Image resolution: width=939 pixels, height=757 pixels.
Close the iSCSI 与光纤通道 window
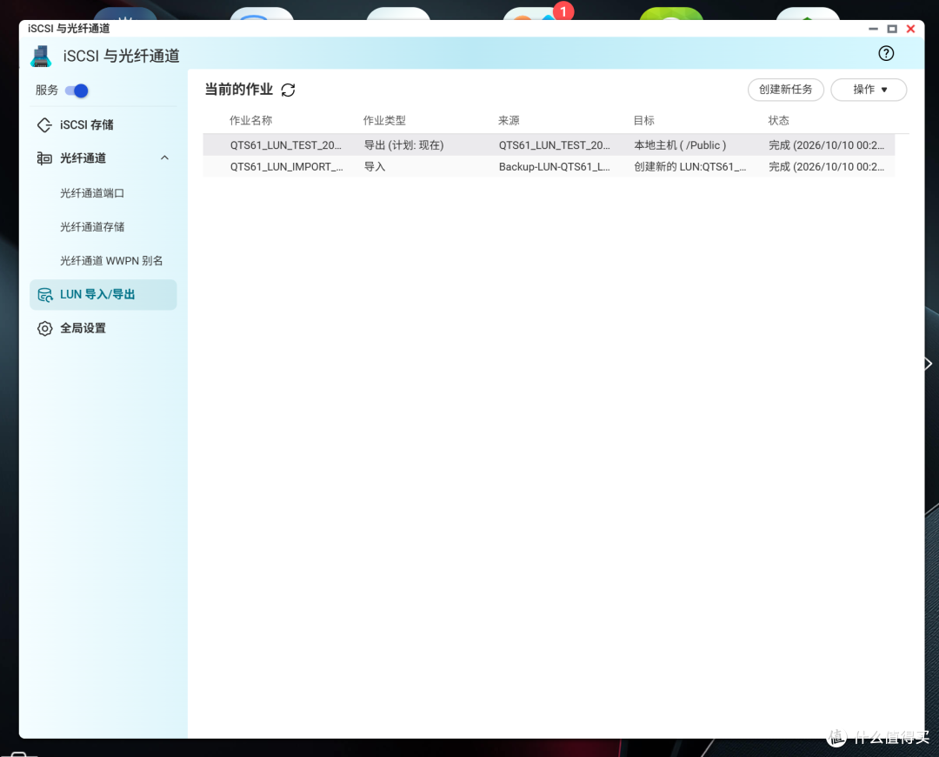point(911,29)
